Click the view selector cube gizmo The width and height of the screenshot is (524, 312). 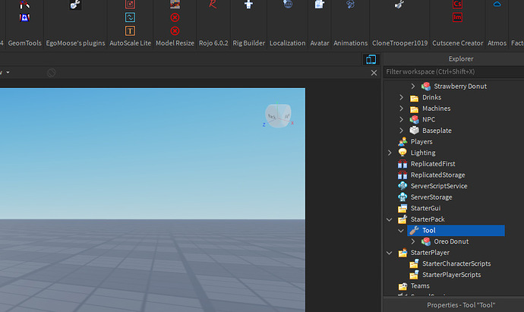(278, 115)
